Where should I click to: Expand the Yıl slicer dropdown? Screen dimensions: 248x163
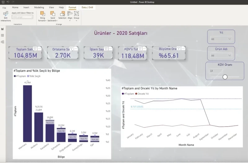[x=221, y=39]
